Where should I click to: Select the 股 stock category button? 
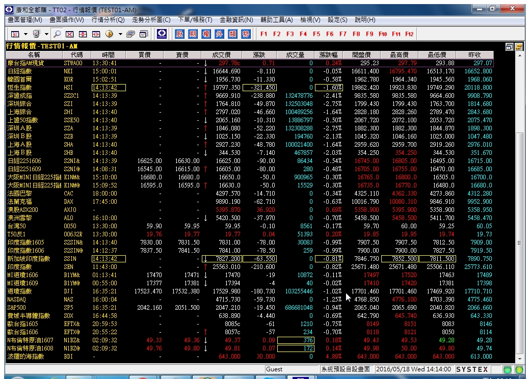coord(180,34)
